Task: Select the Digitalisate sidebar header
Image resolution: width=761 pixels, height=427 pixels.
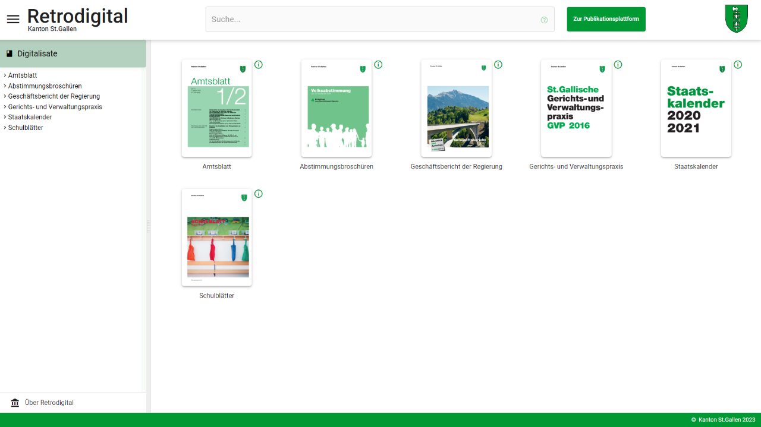Action: [x=73, y=53]
